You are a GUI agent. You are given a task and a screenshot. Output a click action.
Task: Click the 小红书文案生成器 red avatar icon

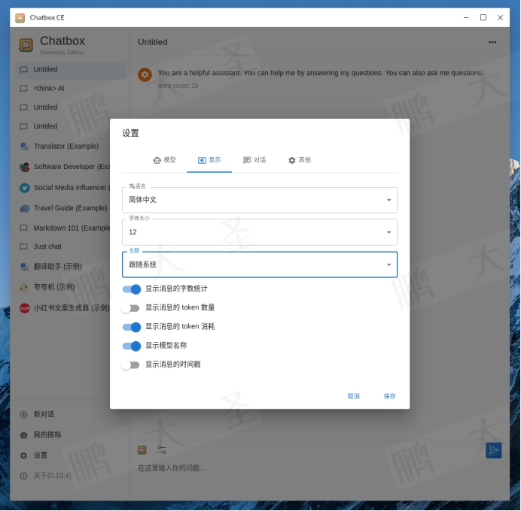pos(25,308)
